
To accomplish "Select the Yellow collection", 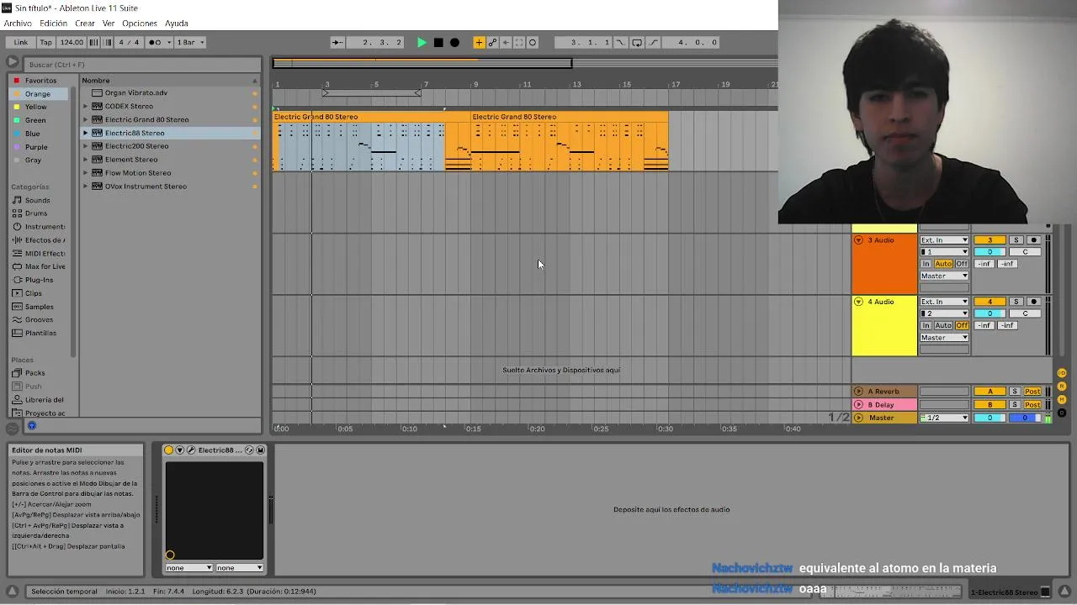I will 34,107.
